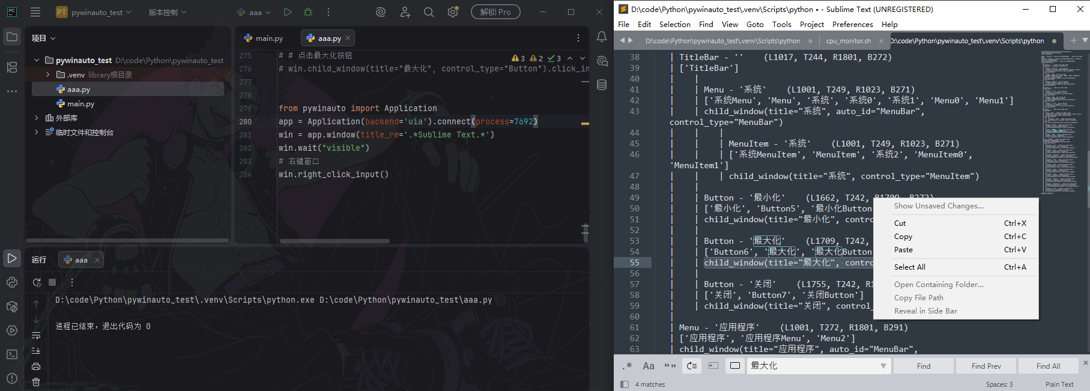The height and width of the screenshot is (391, 1090).
Task: Open 项目 view mode dropdown
Action: coord(44,38)
